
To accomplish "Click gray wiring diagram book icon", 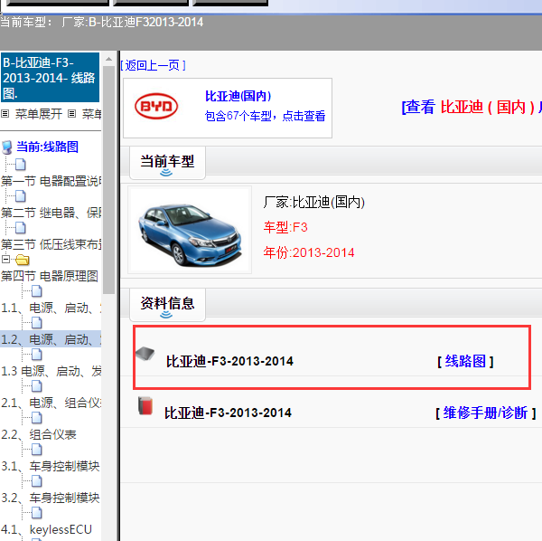I will tap(145, 354).
